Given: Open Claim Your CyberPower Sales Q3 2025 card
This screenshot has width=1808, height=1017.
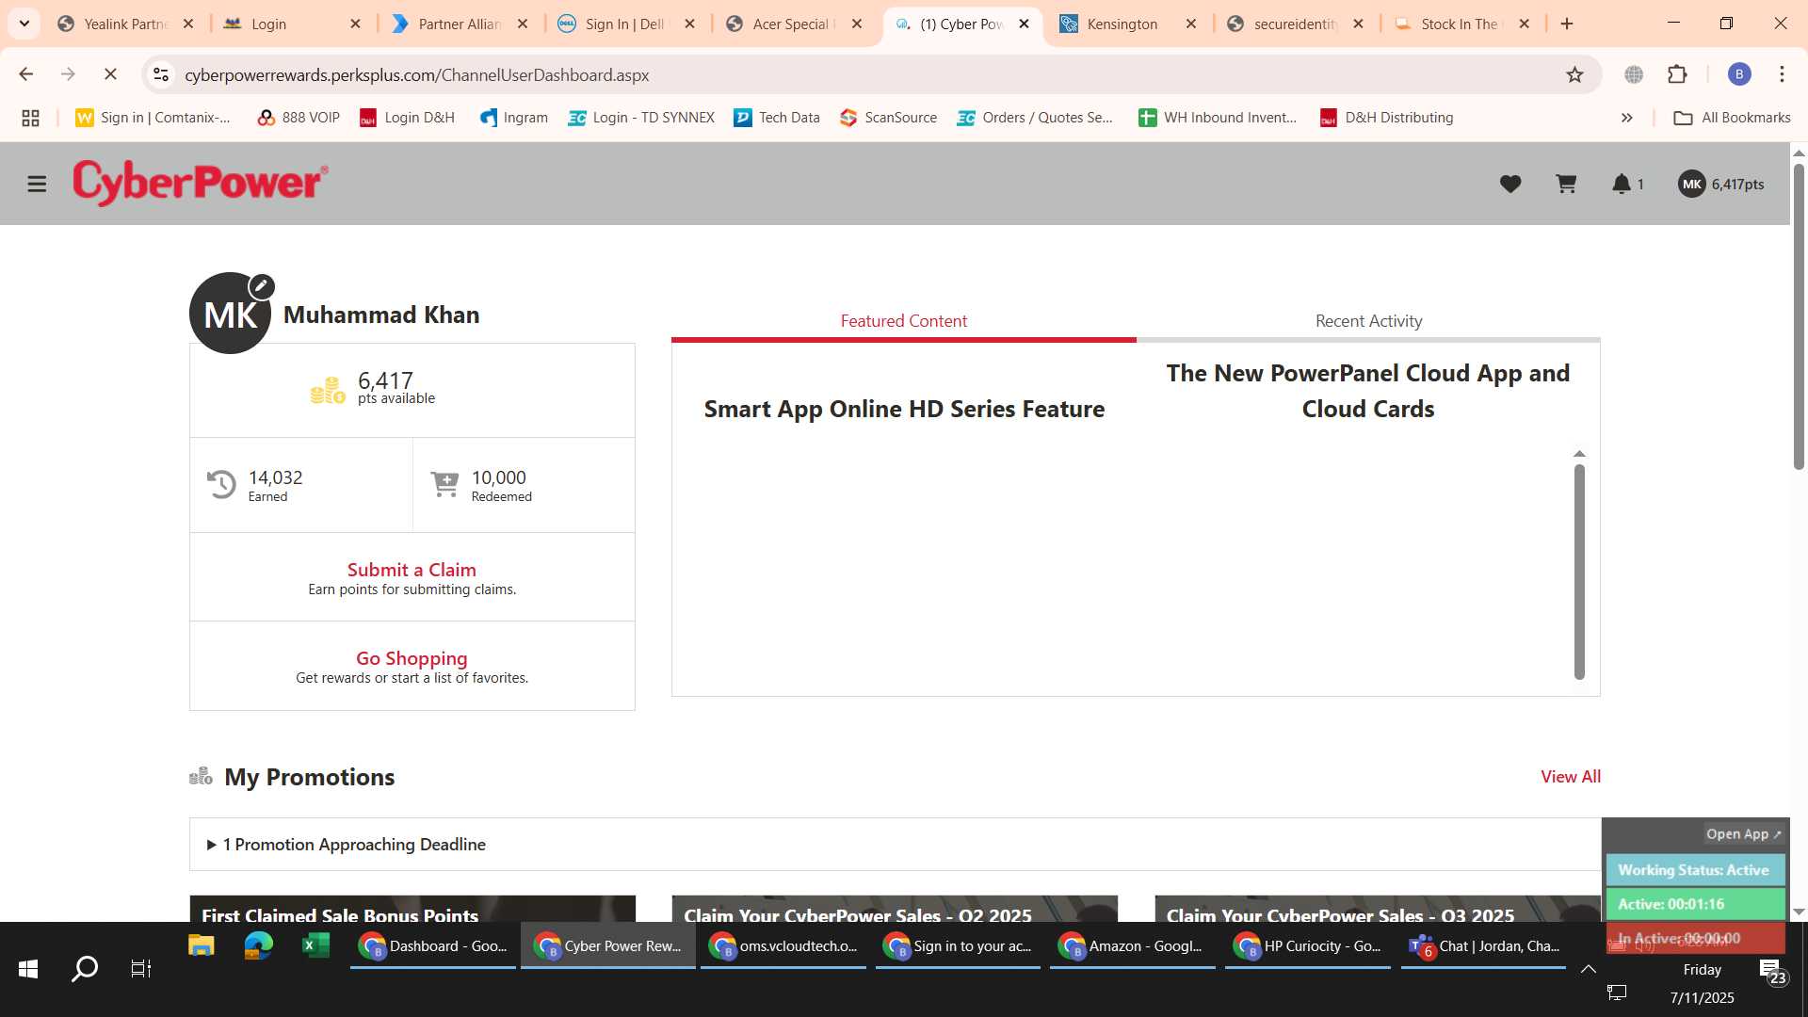Looking at the screenshot, I should [x=1378, y=909].
